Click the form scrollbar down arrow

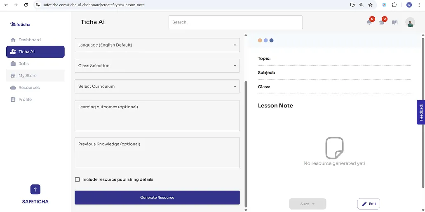[x=246, y=210]
